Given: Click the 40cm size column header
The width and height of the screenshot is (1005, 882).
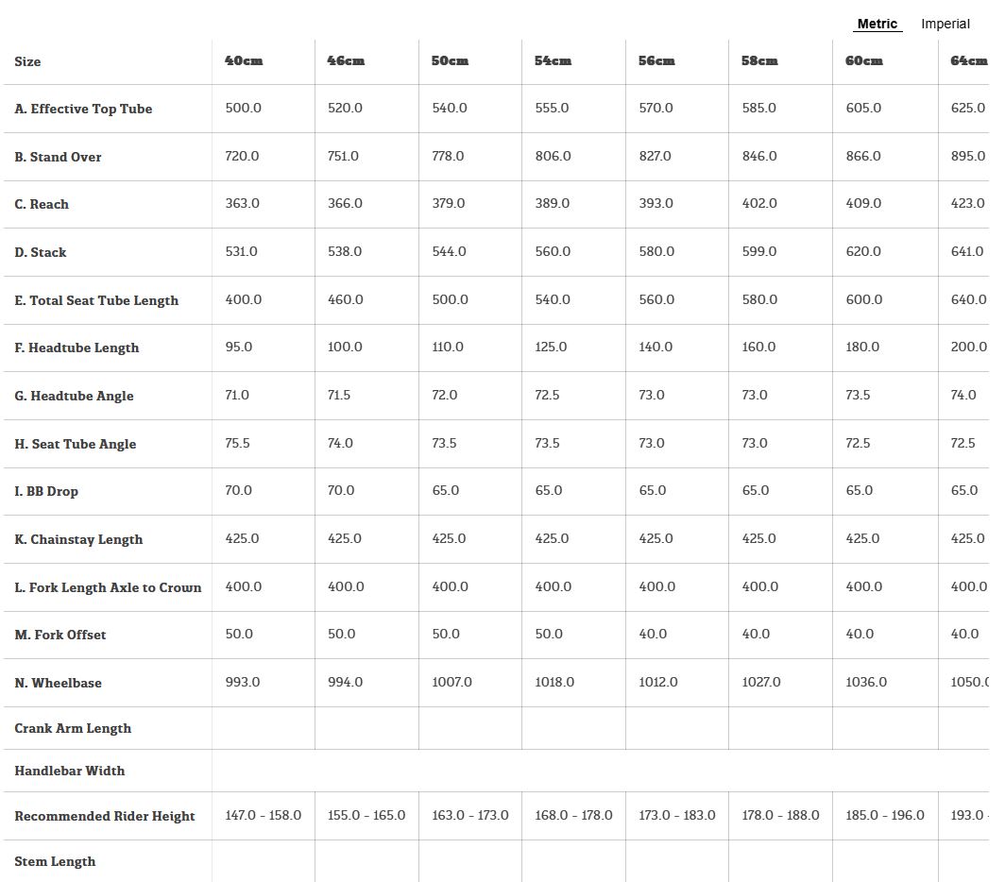Looking at the screenshot, I should pos(244,60).
